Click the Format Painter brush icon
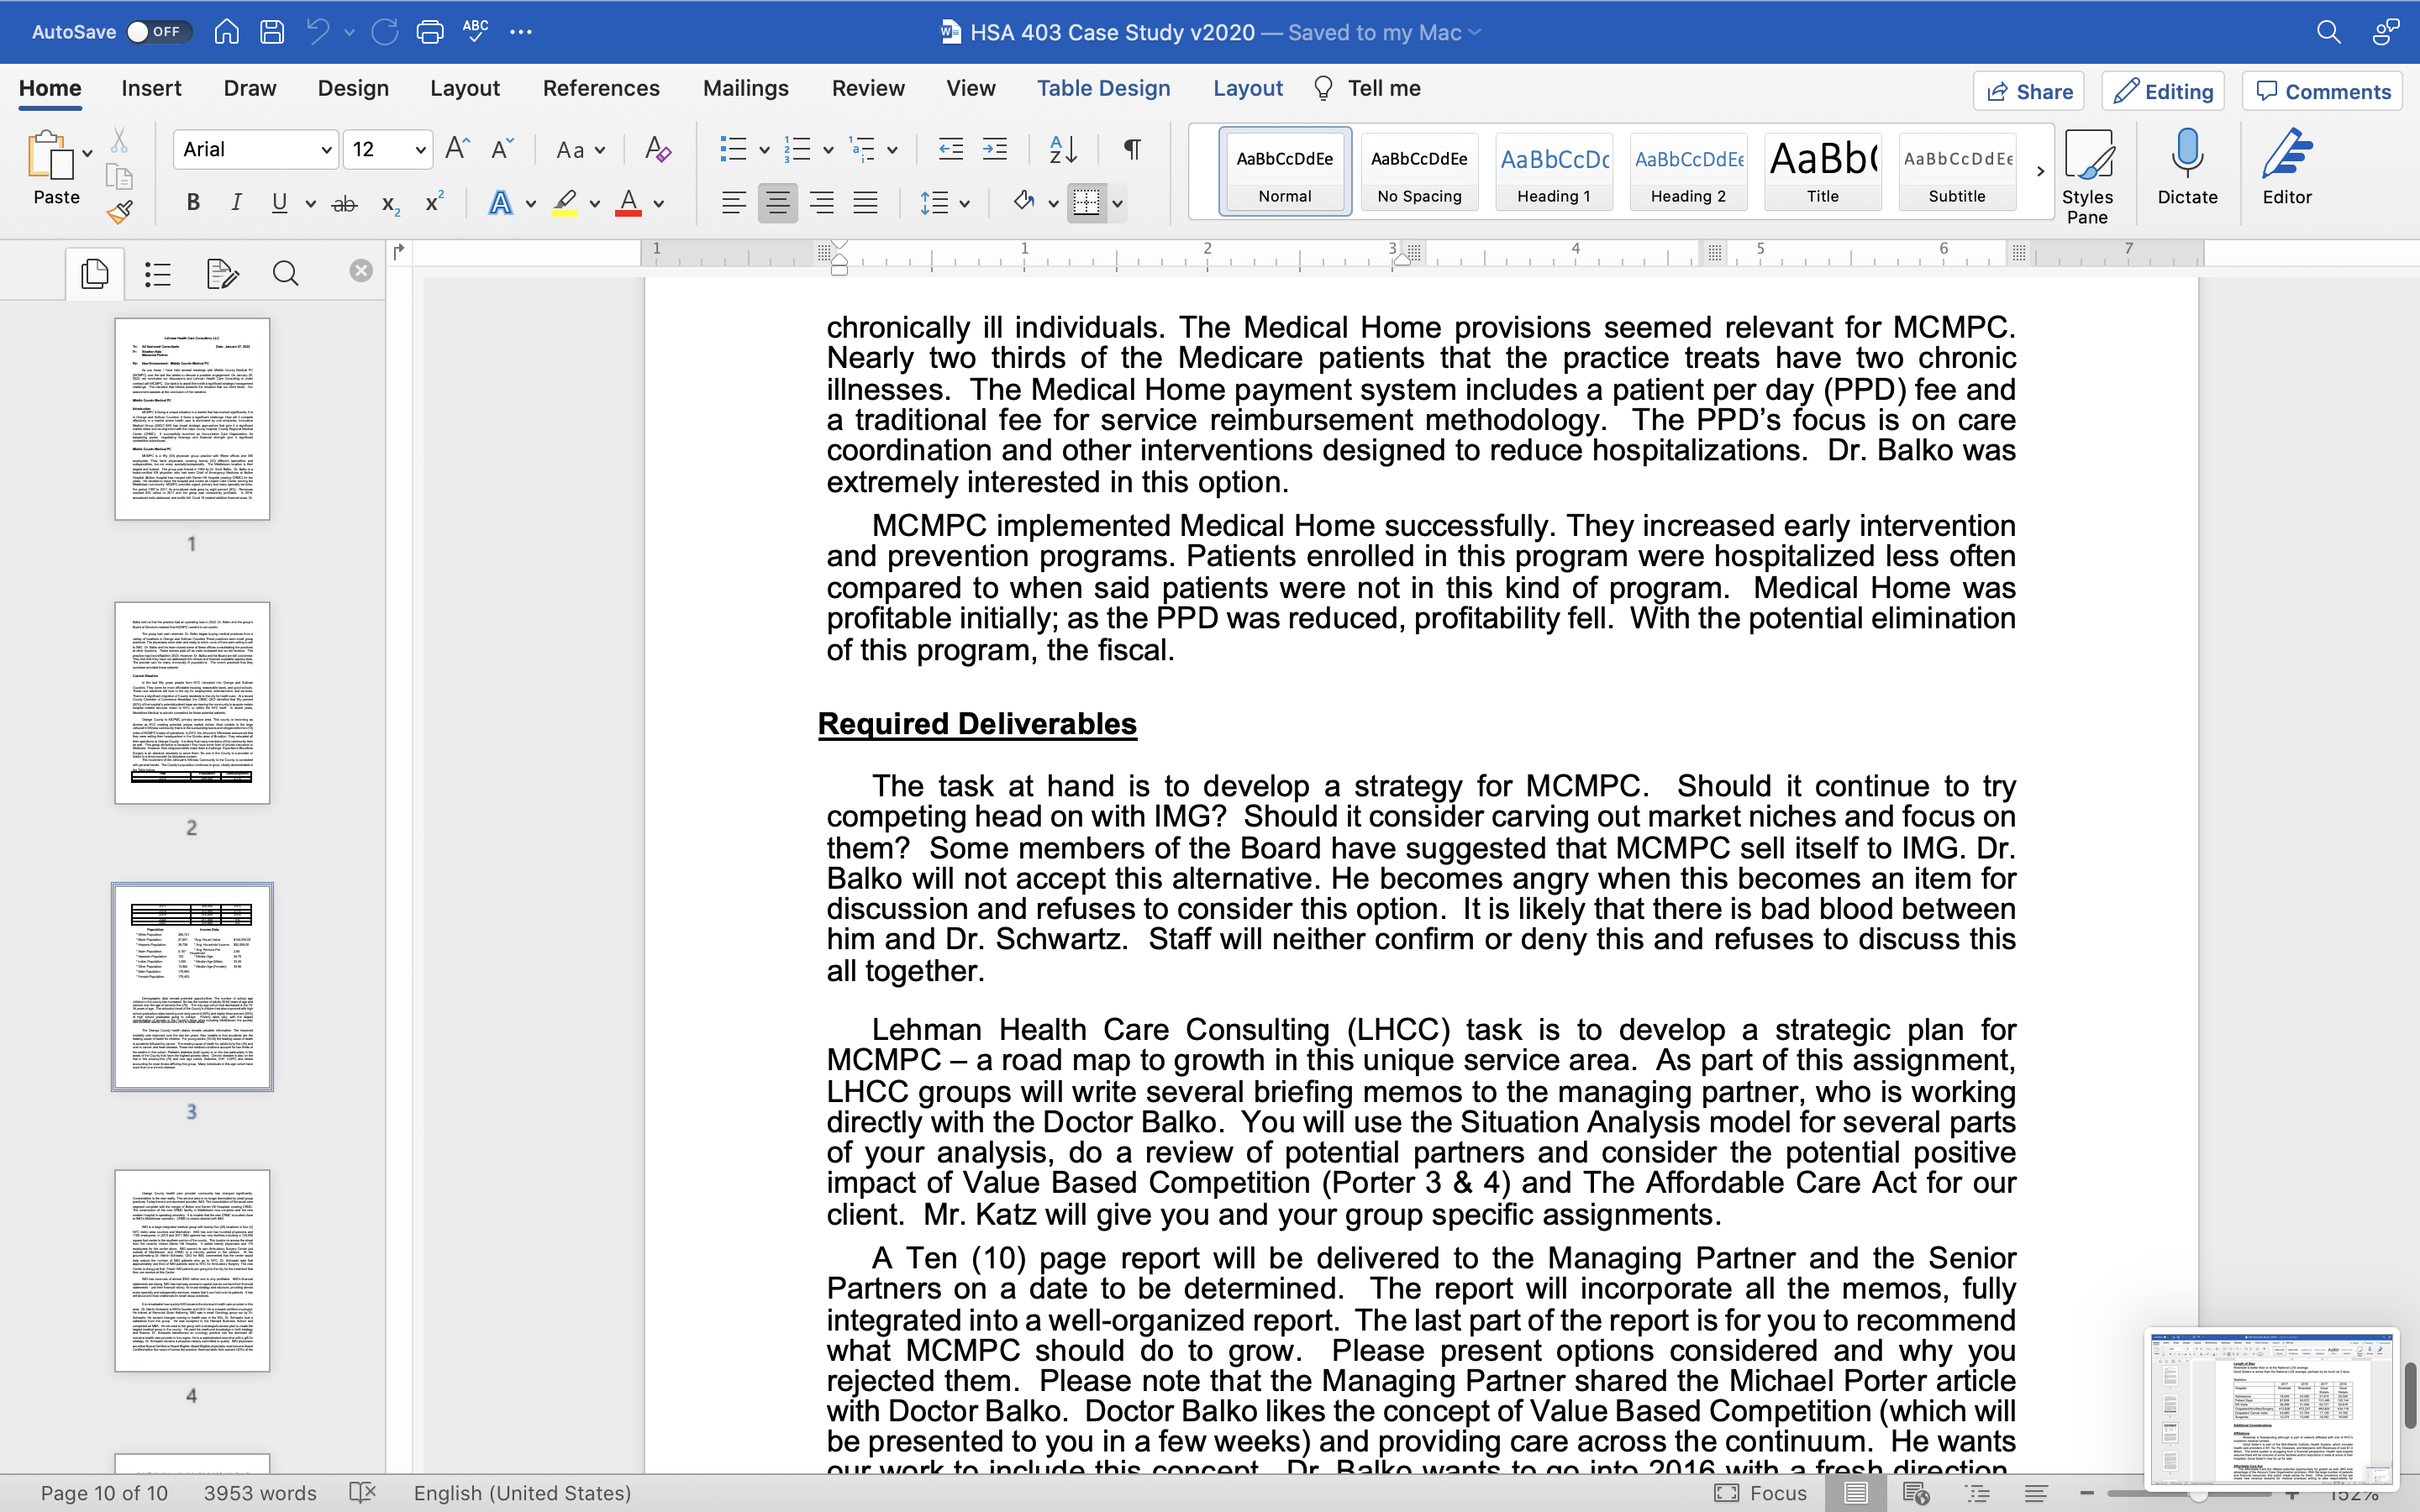 [x=120, y=212]
